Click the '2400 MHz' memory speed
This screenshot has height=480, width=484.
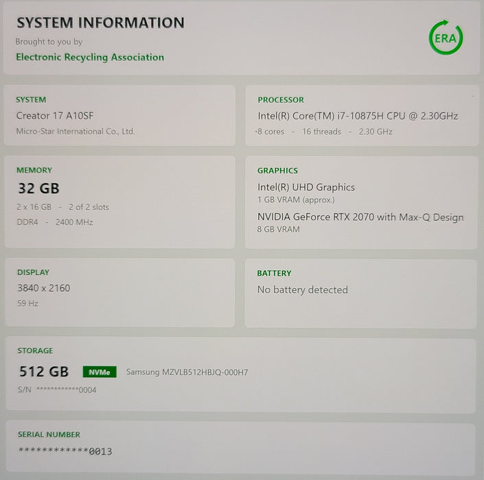point(74,222)
